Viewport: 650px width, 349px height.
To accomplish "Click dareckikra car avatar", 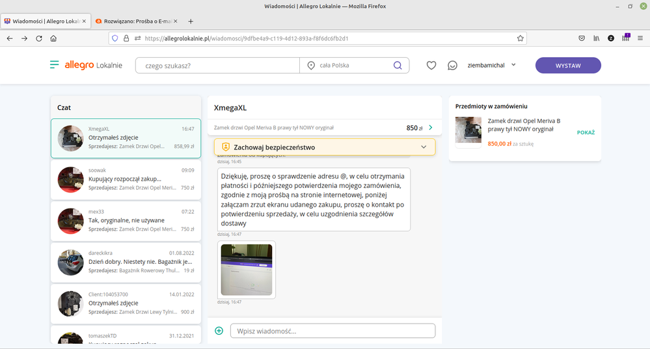I will pos(70,263).
